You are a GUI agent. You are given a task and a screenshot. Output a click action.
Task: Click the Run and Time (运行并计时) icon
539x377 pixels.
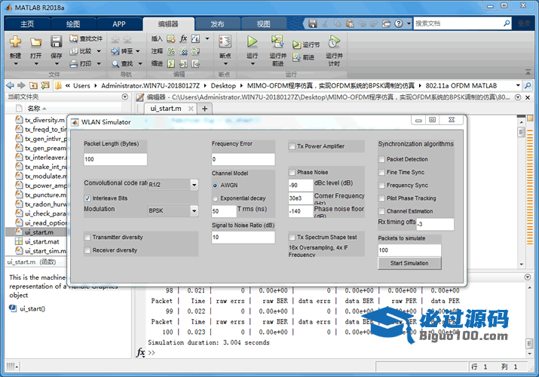[333, 41]
